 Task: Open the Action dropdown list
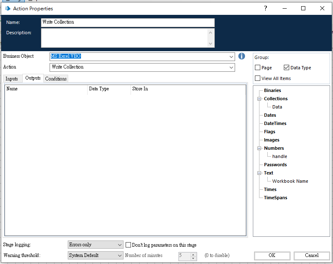tap(231, 67)
